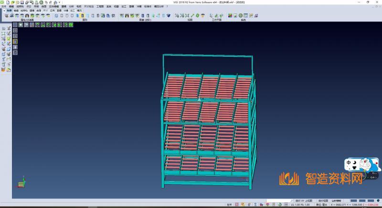Toggle the highlighted shading mode in 图形 group
Image resolution: width=382 pixels, height=208 pixels.
(83, 16)
